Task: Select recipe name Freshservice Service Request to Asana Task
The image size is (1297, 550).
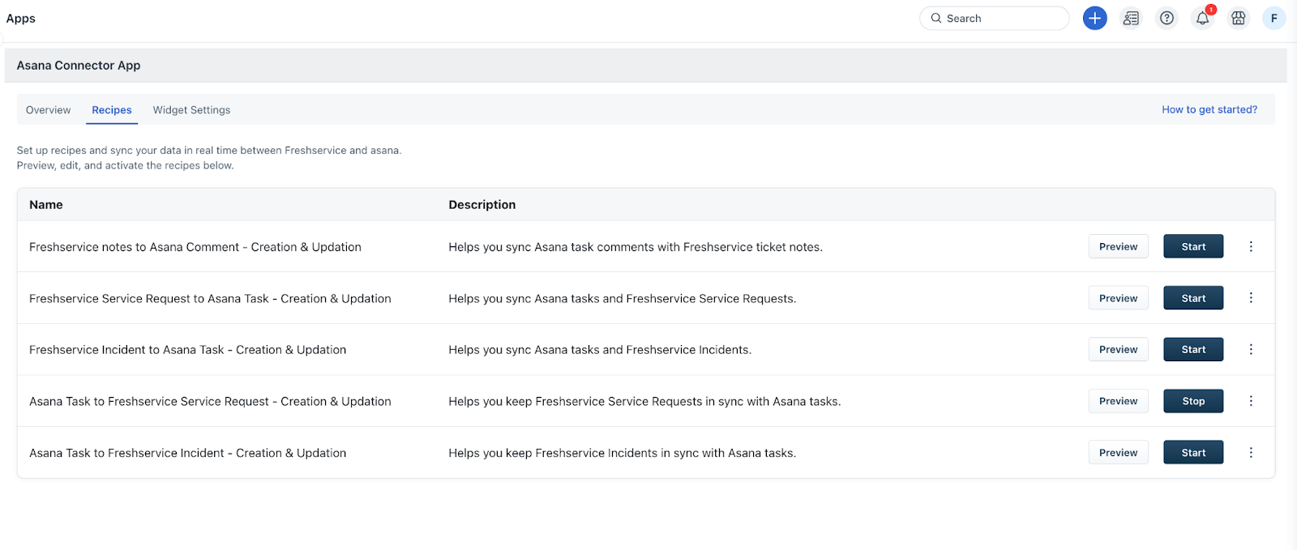Action: [x=210, y=299]
